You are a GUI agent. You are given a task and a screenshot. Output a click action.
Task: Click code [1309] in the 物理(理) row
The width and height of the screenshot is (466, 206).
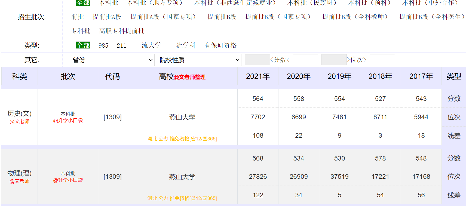[x=112, y=177]
